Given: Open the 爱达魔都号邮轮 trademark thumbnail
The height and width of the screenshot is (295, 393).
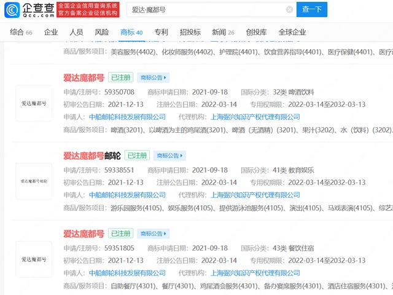Looking at the screenshot, I should 34,181.
